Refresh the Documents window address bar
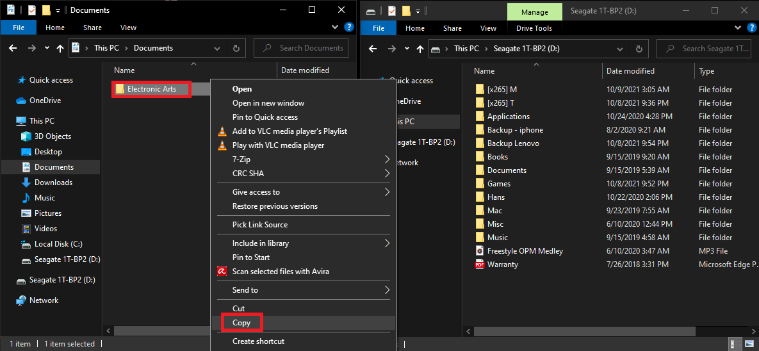 tap(236, 48)
